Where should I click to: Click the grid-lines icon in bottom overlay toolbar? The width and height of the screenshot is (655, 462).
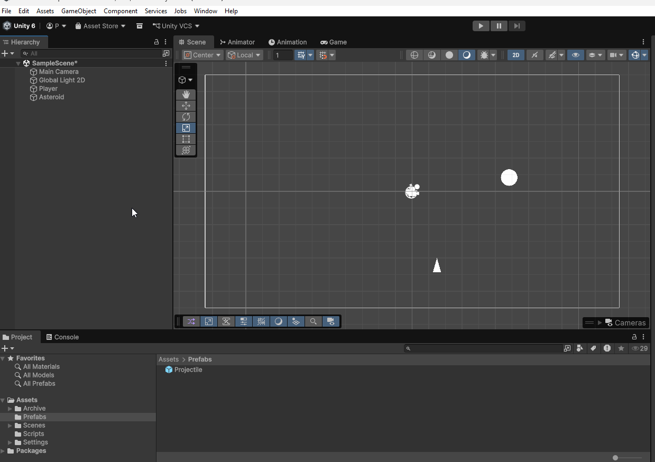[x=261, y=321]
